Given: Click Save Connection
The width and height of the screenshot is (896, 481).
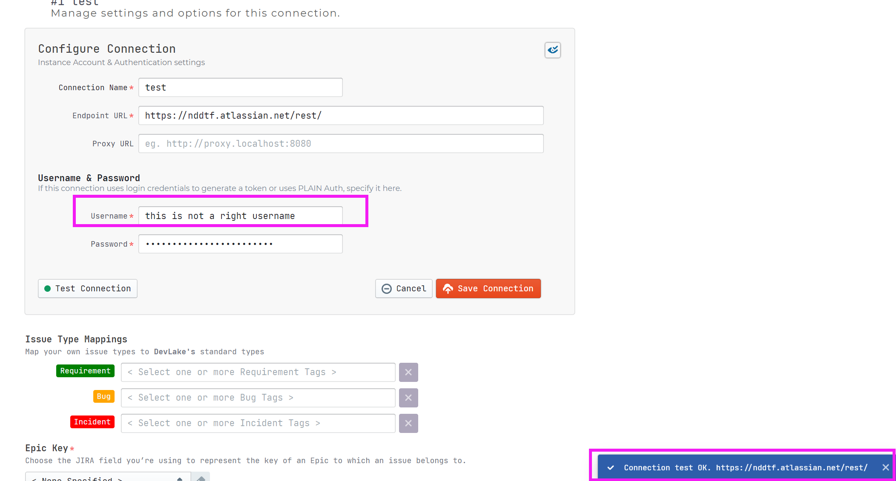Looking at the screenshot, I should (488, 289).
